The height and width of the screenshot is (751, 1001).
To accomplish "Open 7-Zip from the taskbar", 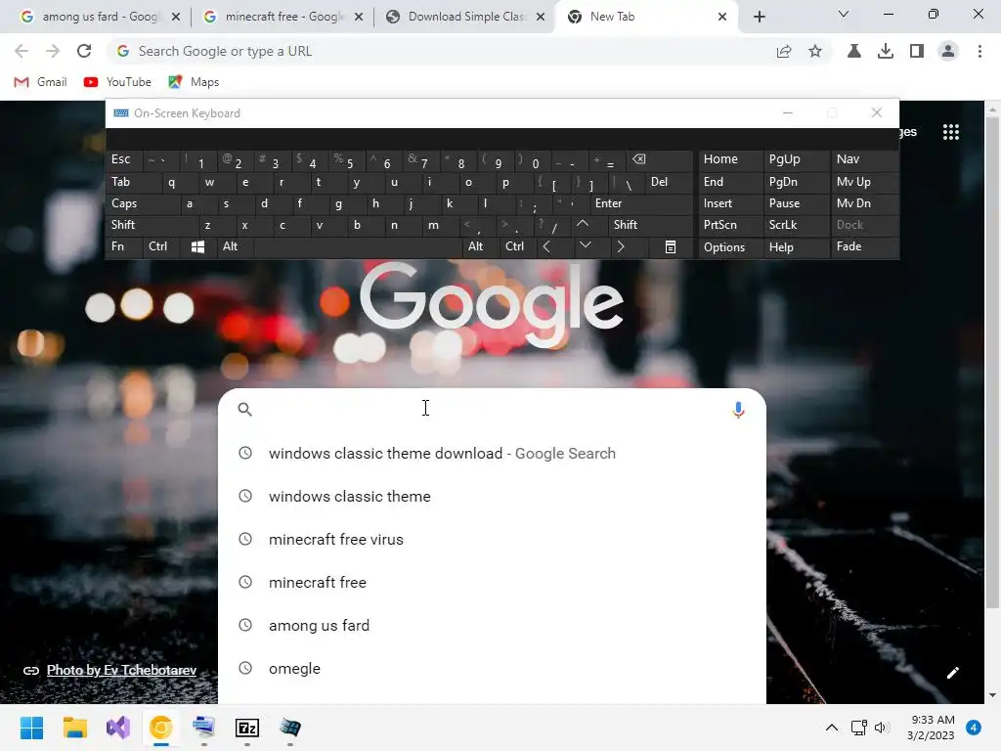I will (x=247, y=728).
